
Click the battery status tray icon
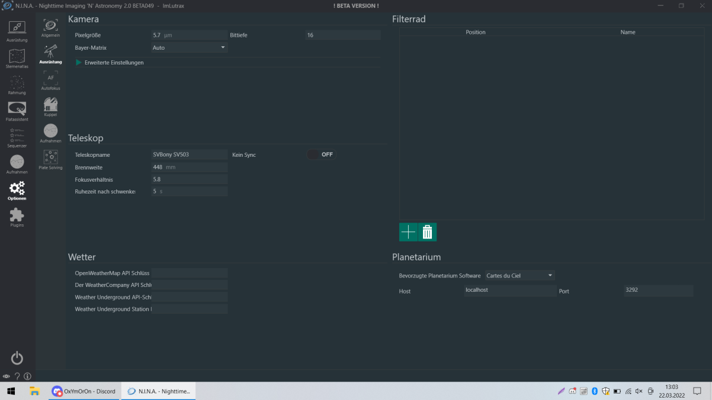[x=617, y=391]
